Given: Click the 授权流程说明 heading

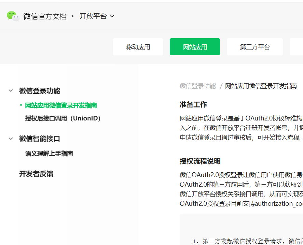Looking at the screenshot, I should point(200,161).
